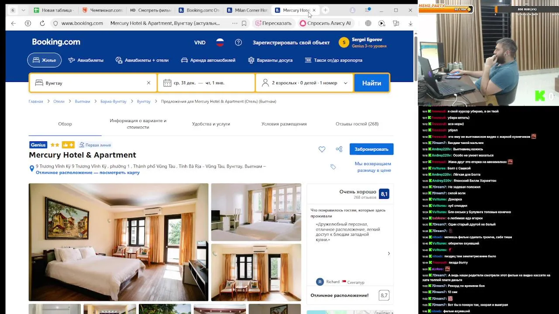Open the main bedroom photo with painting
The image size is (559, 314).
click(x=118, y=242)
